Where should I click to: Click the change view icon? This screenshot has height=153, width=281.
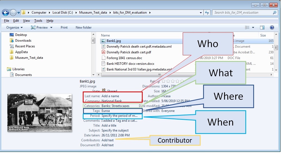247,27
